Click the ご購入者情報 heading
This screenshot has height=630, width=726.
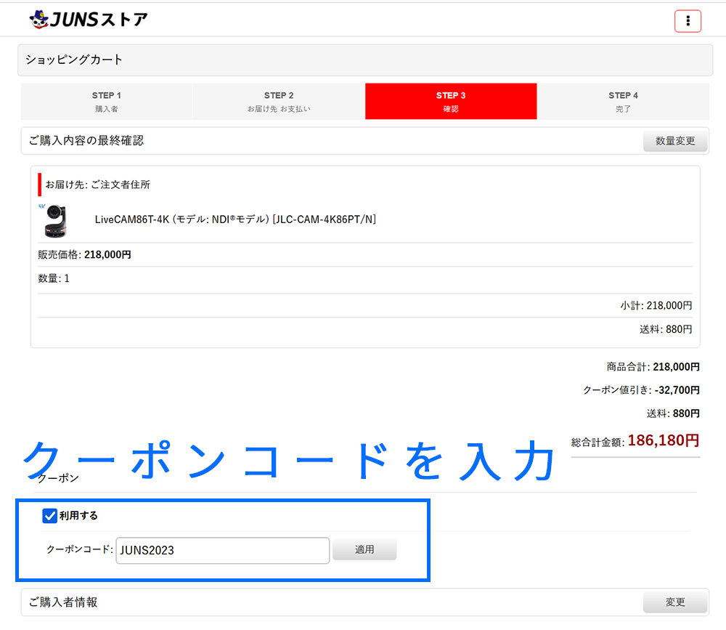pyautogui.click(x=63, y=602)
